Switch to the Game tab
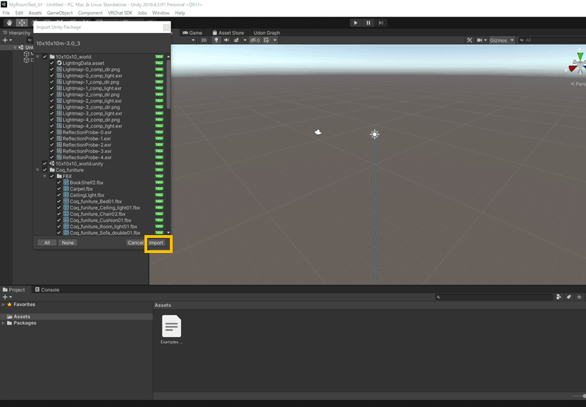 click(193, 33)
